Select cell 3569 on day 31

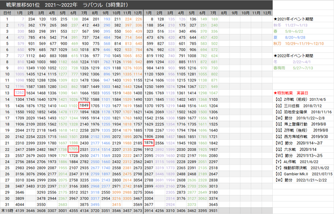[138, 205]
